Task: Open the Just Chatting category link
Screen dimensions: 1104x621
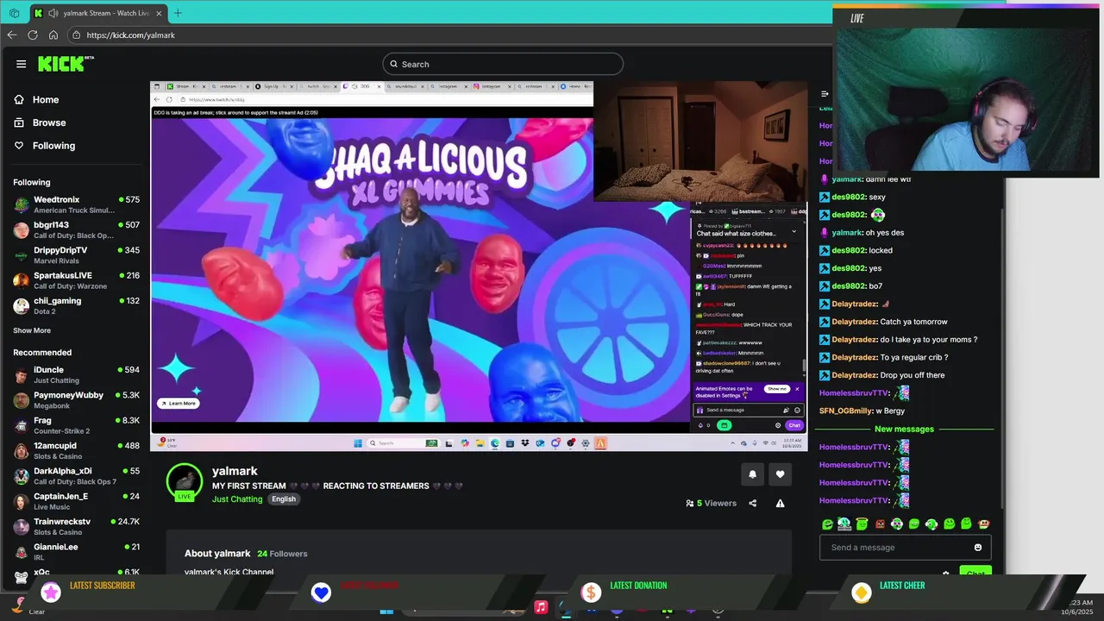Action: click(x=237, y=499)
